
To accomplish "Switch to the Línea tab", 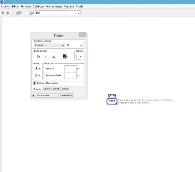I will pos(56,89).
